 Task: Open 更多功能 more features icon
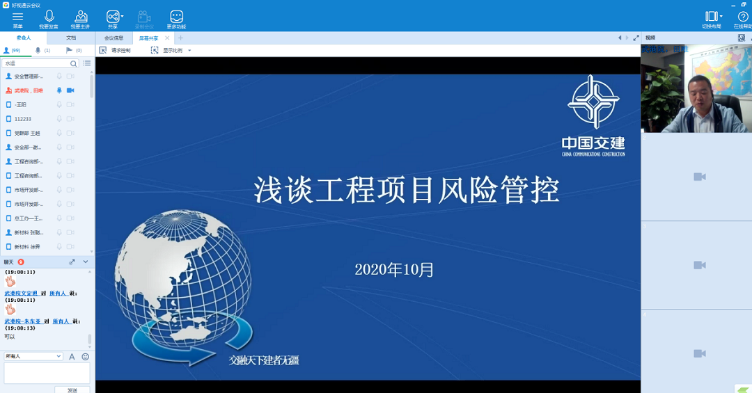coord(176,17)
